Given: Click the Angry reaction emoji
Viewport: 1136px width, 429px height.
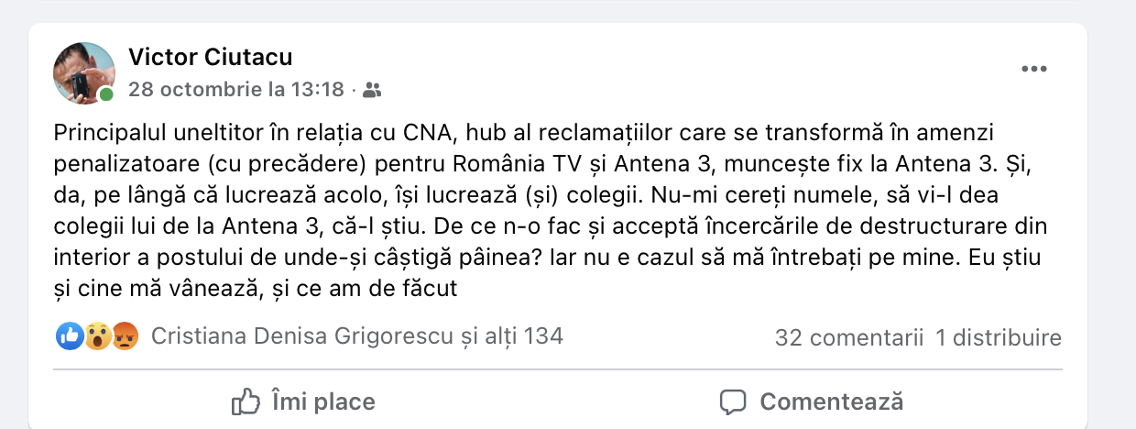Looking at the screenshot, I should point(124,336).
